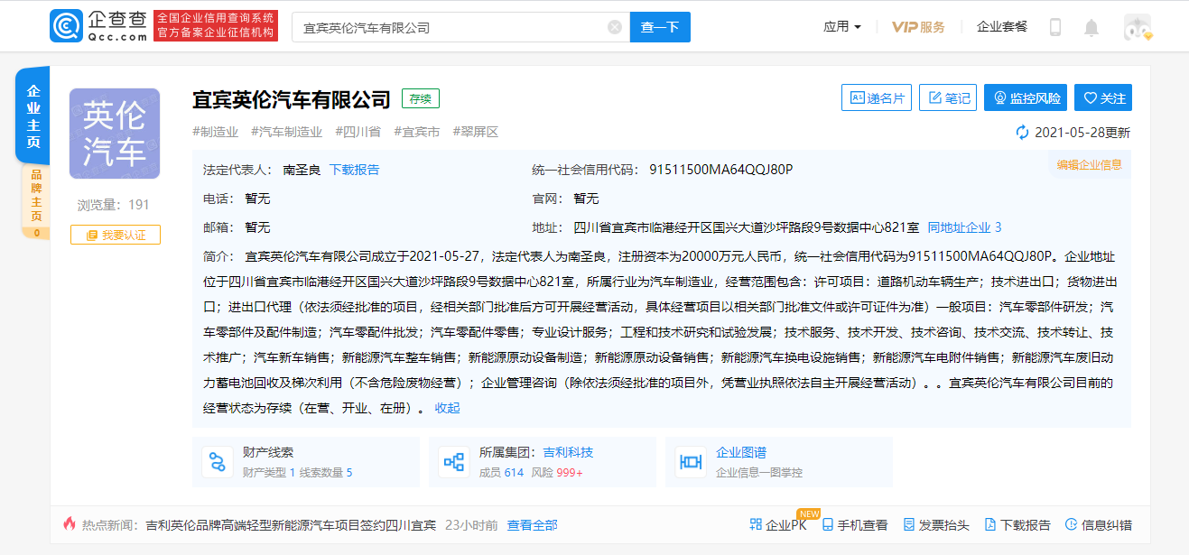
Task: Select the 企业主页 side tab
Action: [x=33, y=116]
